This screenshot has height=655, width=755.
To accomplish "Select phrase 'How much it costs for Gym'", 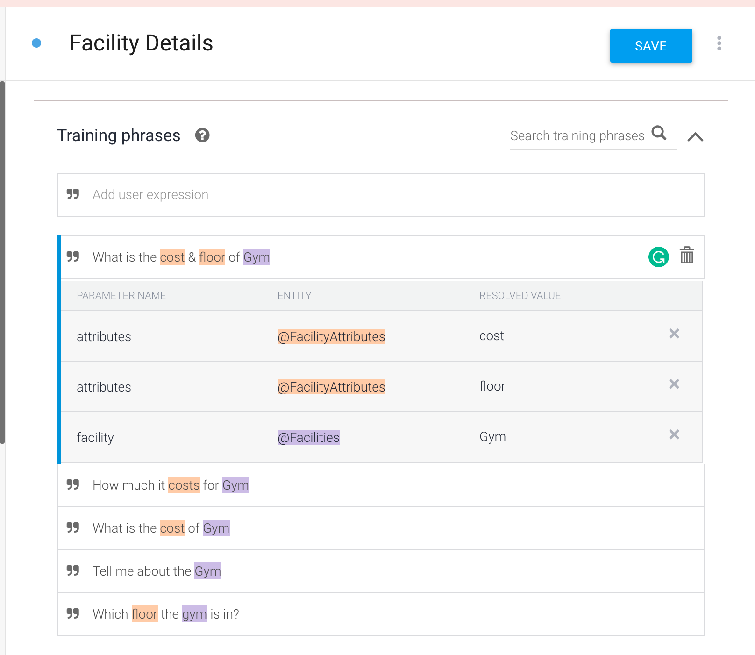I will [374, 485].
